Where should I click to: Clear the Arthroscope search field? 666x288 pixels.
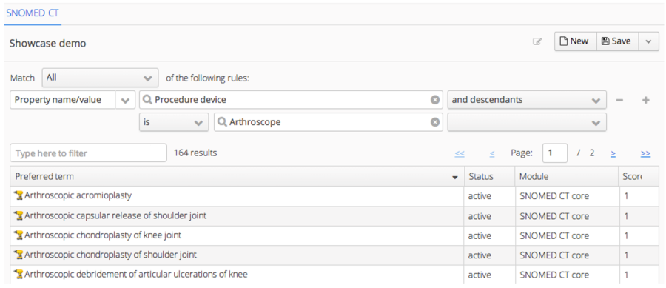coord(435,122)
